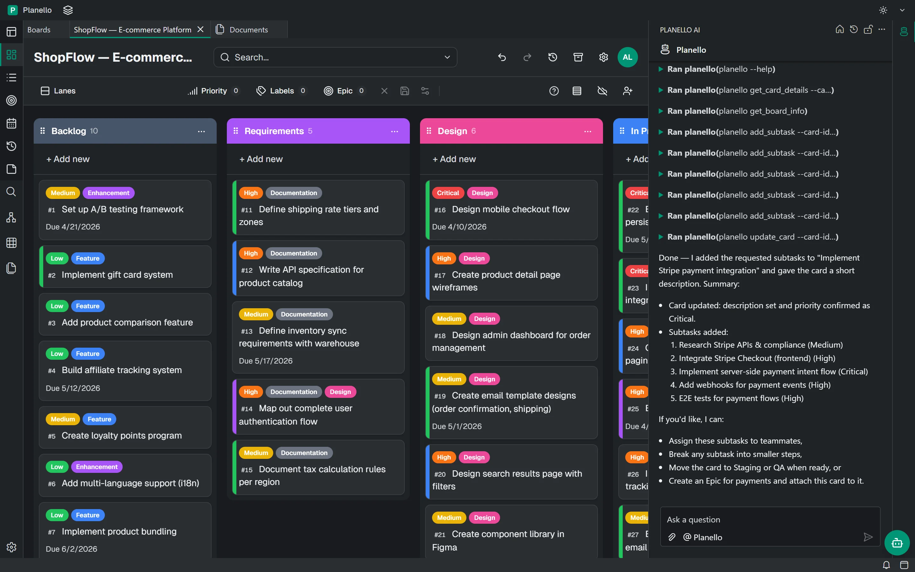The height and width of the screenshot is (572, 915).
Task: Open home icon in Planello AI panel
Action: (x=839, y=30)
